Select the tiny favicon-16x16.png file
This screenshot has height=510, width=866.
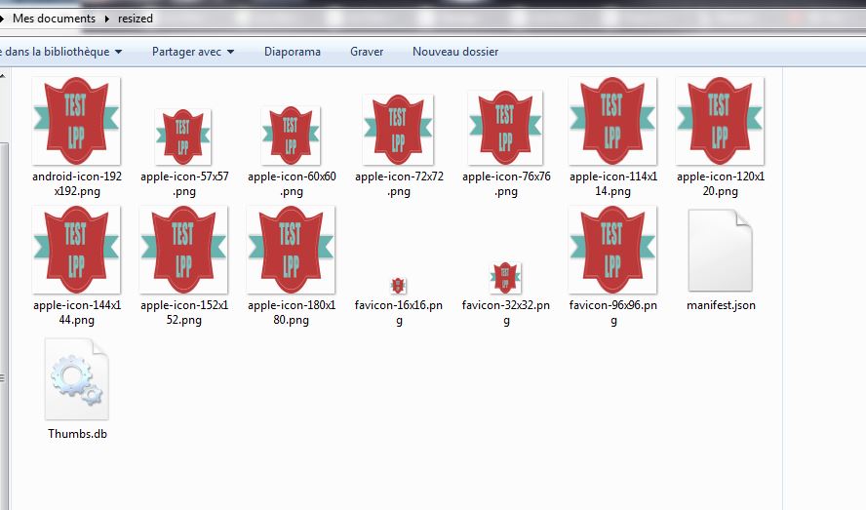click(398, 286)
